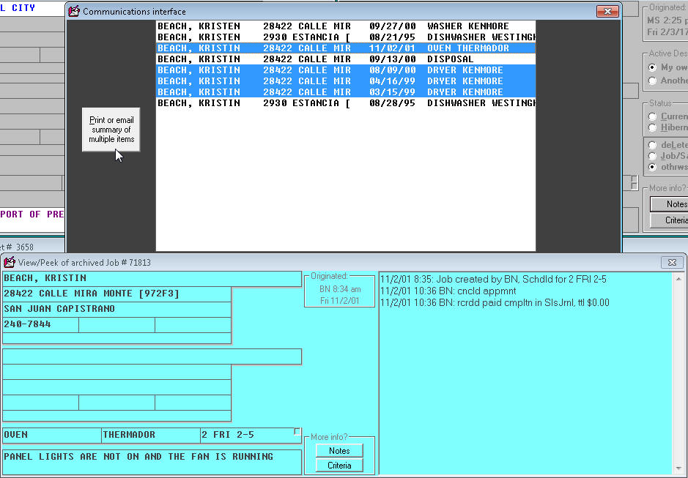Click Print or email summary button
The height and width of the screenshot is (478, 688).
pyautogui.click(x=111, y=130)
